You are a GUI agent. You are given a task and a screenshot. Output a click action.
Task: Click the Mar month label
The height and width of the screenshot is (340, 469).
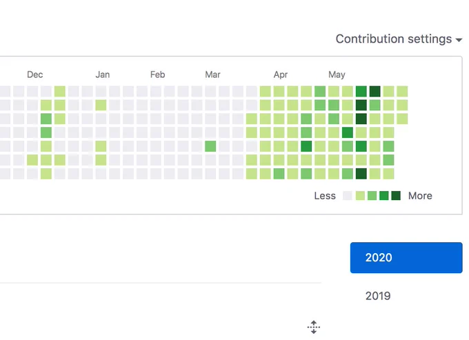tap(212, 74)
